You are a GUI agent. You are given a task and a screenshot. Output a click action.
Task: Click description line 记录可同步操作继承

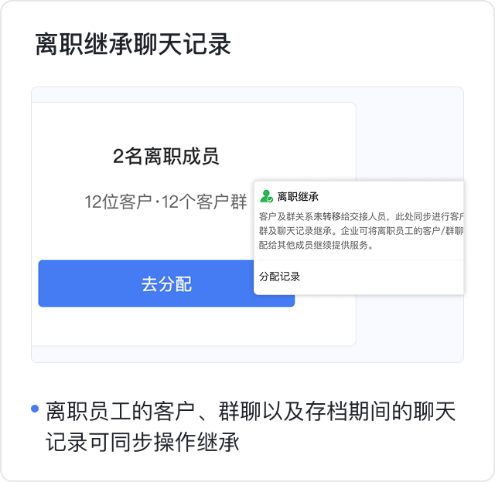[x=143, y=442]
